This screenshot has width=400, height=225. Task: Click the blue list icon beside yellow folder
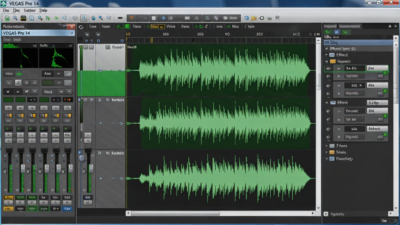[x=246, y=18]
